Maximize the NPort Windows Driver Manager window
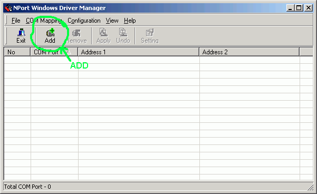Image resolution: width=317 pixels, height=194 pixels. 299,8
